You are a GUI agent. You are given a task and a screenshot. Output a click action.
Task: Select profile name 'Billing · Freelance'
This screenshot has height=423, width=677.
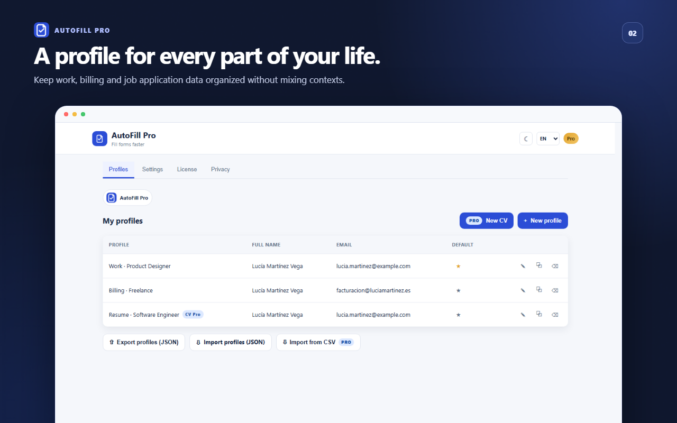coord(131,290)
